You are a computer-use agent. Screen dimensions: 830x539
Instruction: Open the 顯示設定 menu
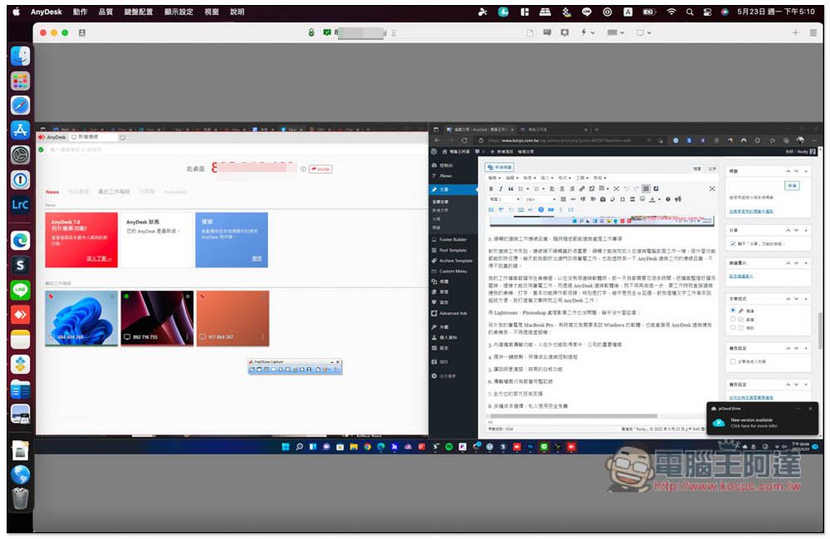click(179, 12)
